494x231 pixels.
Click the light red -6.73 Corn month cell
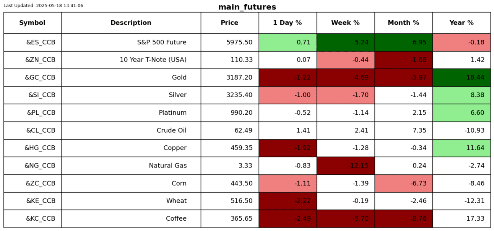(403, 184)
